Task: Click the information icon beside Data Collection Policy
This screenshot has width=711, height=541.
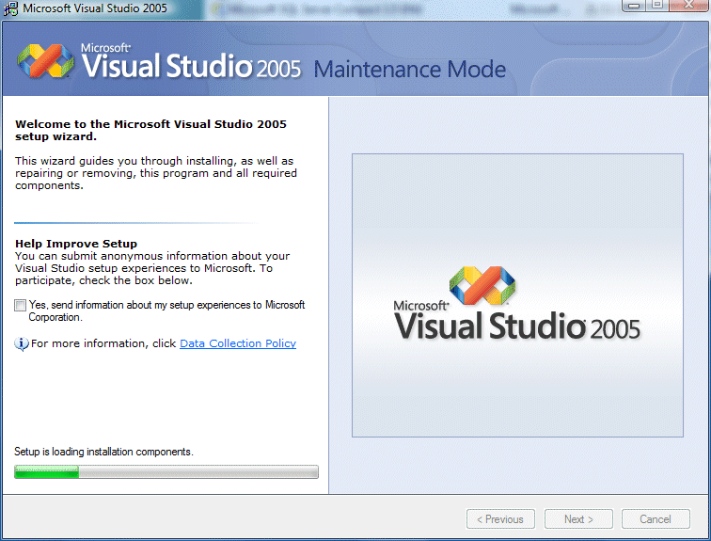Action: pyautogui.click(x=22, y=343)
